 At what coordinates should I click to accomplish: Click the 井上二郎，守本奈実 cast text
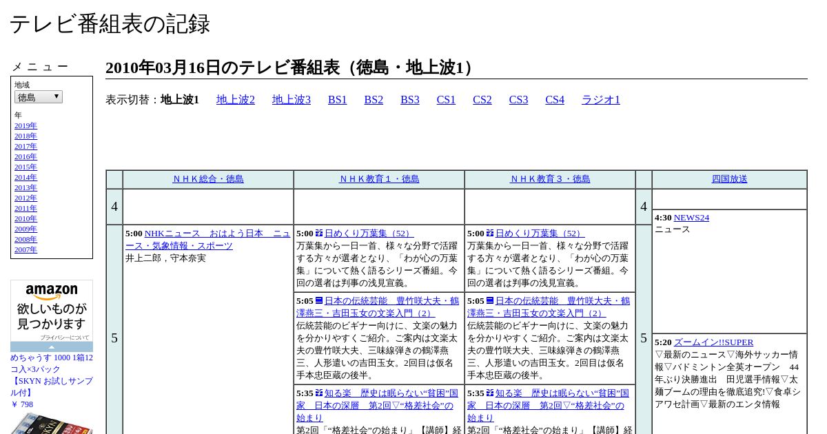pos(165,258)
